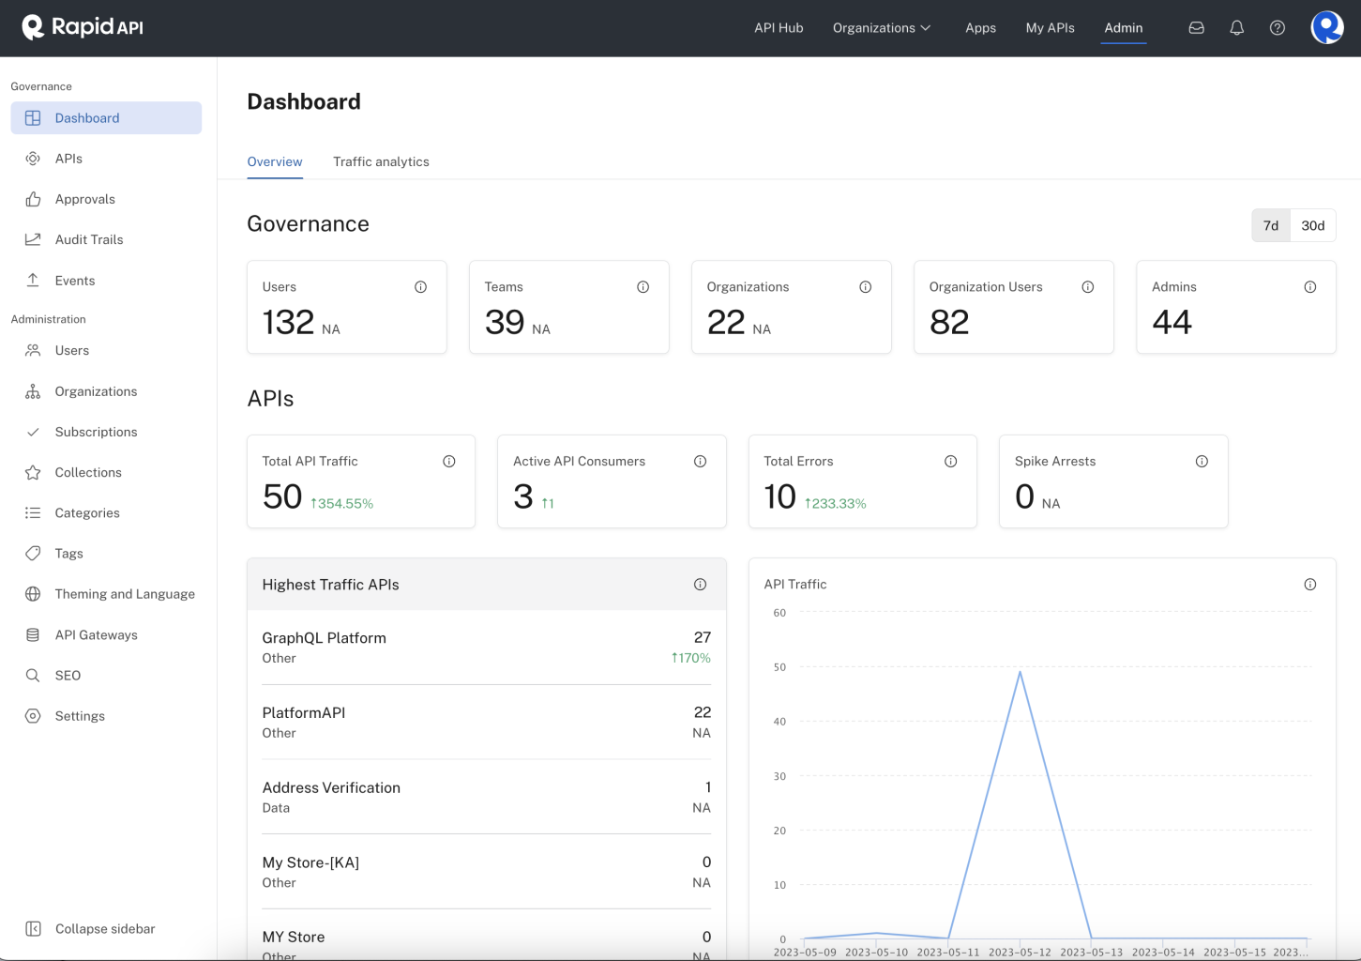The image size is (1361, 961).
Task: Switch traffic range to 30d
Action: point(1312,225)
